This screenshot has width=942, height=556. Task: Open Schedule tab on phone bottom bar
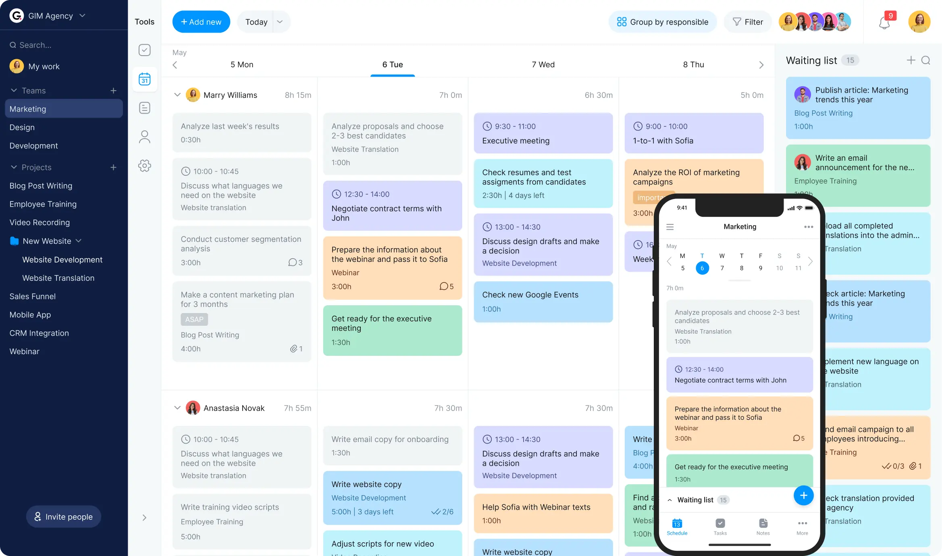pos(677,527)
